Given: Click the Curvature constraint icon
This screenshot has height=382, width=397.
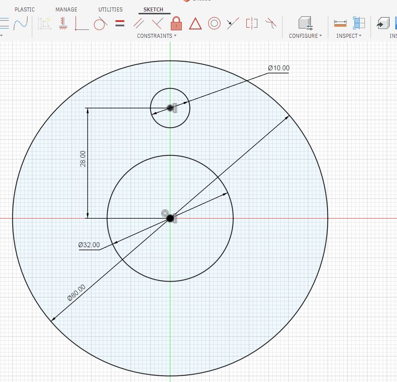Looking at the screenshot, I should coord(271,24).
